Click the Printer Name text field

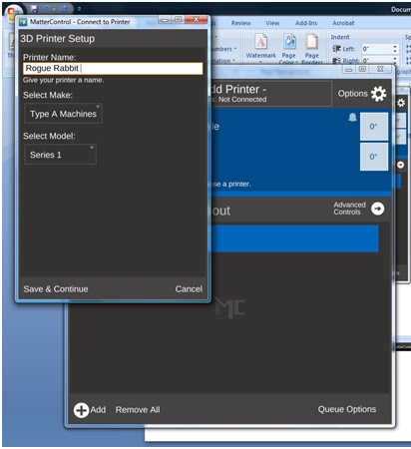point(113,69)
